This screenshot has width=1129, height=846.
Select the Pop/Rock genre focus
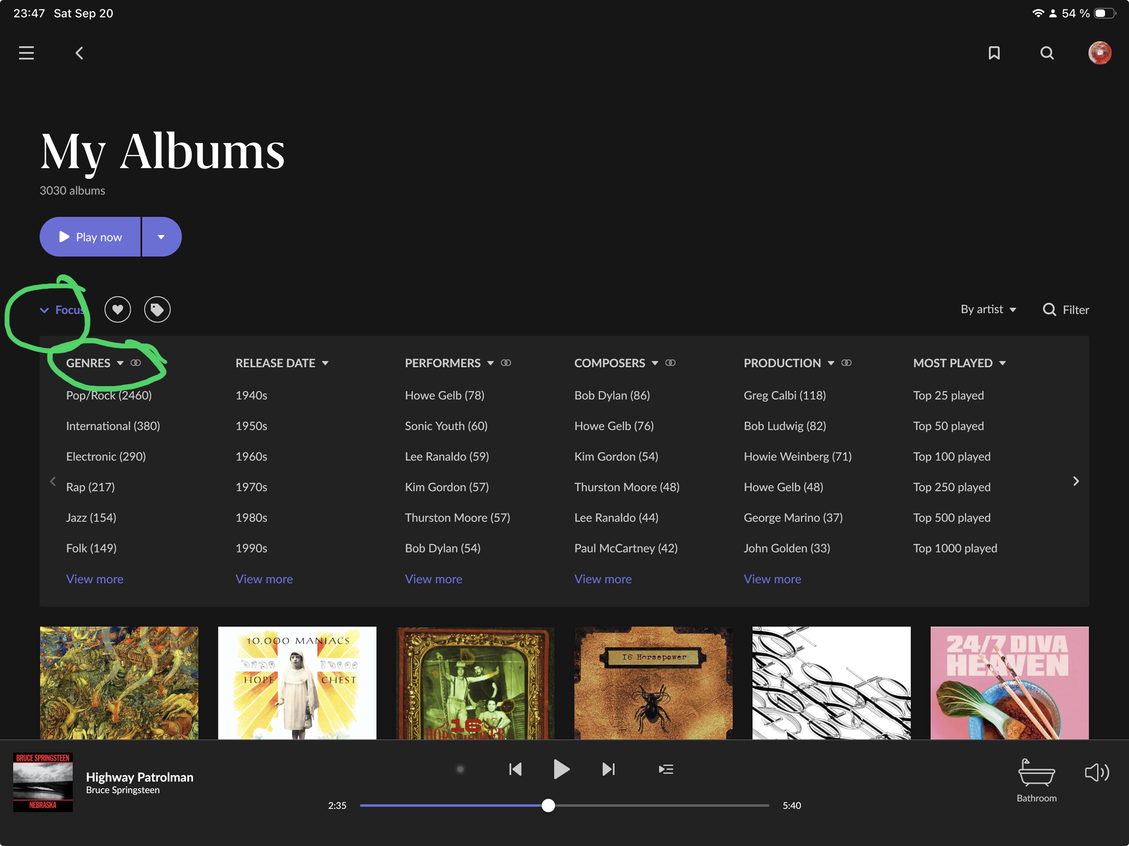click(x=109, y=395)
